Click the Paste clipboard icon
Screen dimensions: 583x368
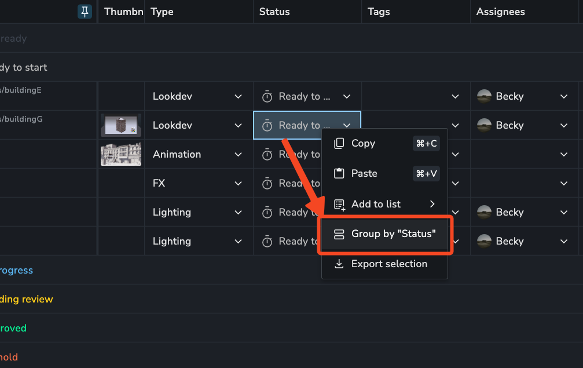click(x=339, y=173)
